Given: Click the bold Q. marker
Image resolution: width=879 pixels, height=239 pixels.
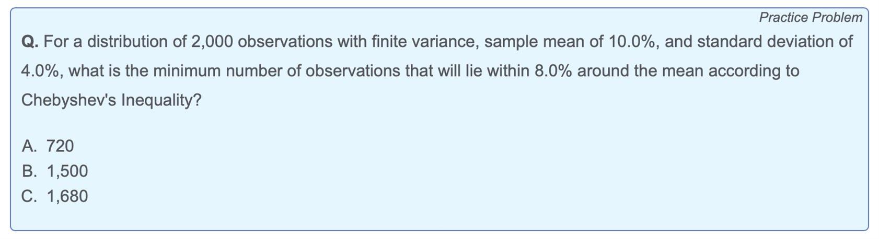Looking at the screenshot, I should click(30, 42).
